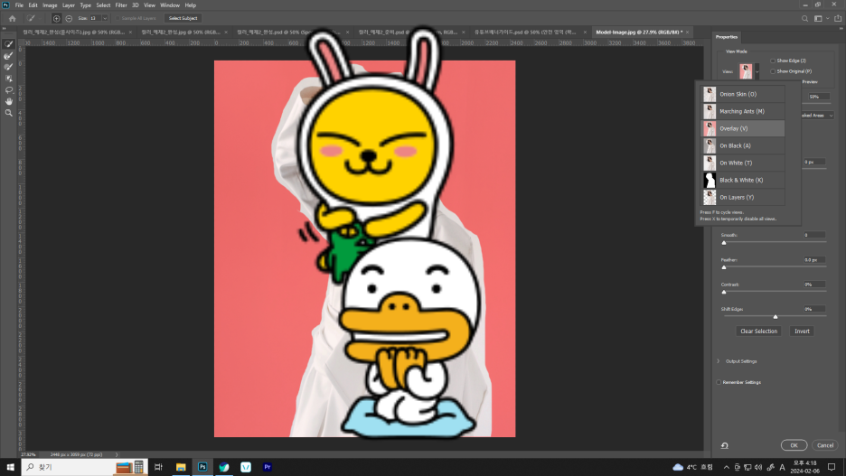Choose Onion Skin (O) view
The height and width of the screenshot is (476, 846).
[x=742, y=94]
